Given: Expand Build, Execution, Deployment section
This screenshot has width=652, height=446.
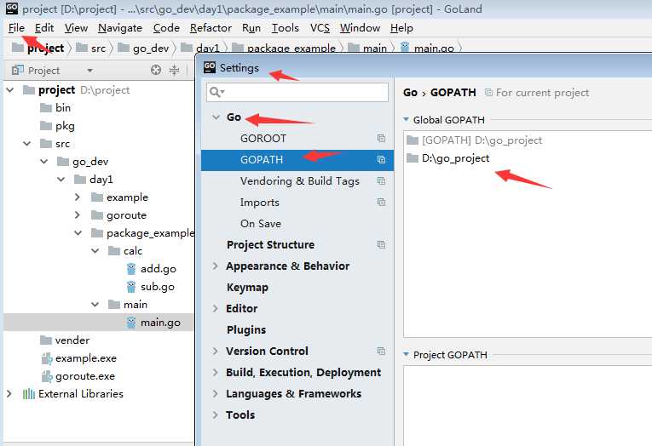Looking at the screenshot, I should click(x=216, y=372).
